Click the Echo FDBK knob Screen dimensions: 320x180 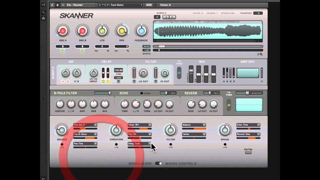[147, 104]
